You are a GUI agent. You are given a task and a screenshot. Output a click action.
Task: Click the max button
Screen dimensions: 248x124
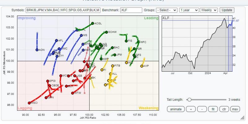[x=235, y=109]
